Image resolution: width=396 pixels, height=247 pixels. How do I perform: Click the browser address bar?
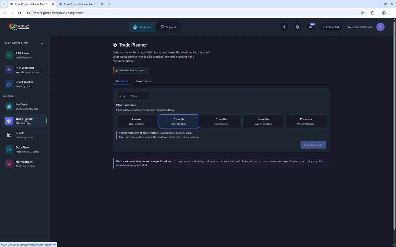click(193, 13)
